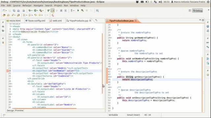Open the Previous Annotation dropdown arrow
Screen dimensions: 211x118
pos(32,15)
